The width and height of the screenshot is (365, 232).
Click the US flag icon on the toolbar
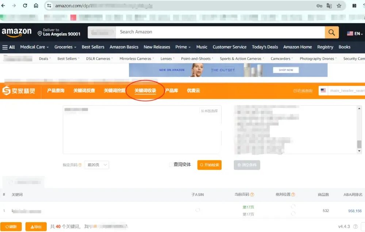(x=323, y=91)
